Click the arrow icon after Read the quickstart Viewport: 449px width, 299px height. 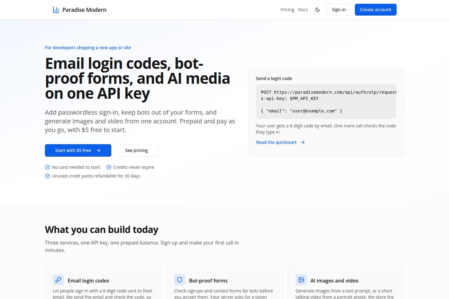[303, 142]
